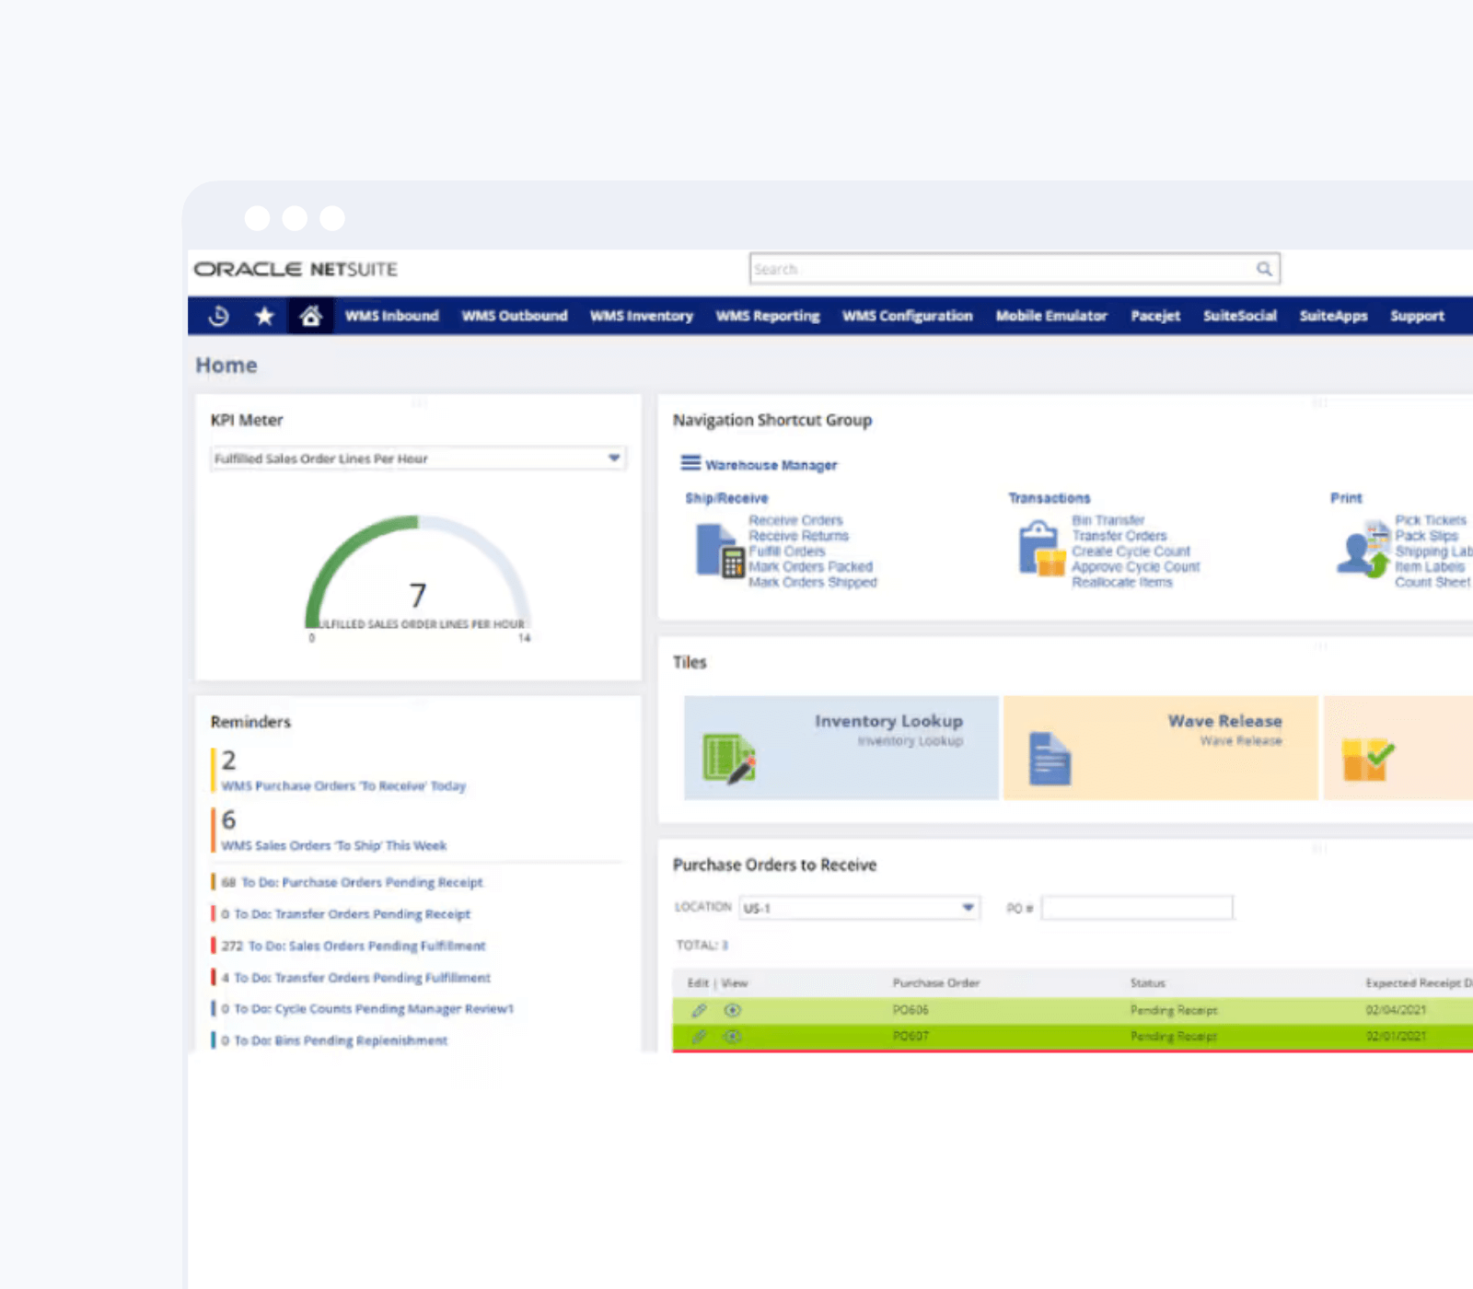Click the Print group person icon

[x=1363, y=551]
